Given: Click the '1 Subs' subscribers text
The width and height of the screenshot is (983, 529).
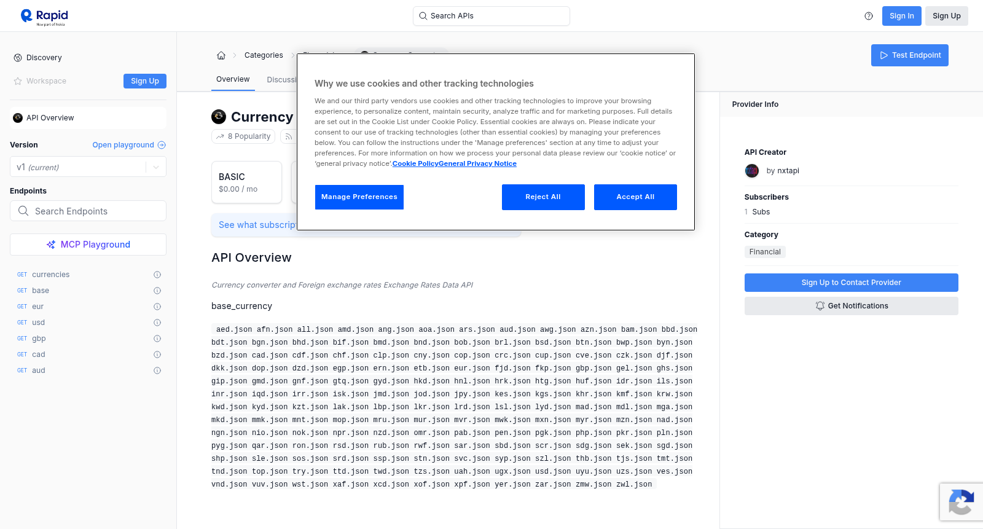Looking at the screenshot, I should (757, 212).
